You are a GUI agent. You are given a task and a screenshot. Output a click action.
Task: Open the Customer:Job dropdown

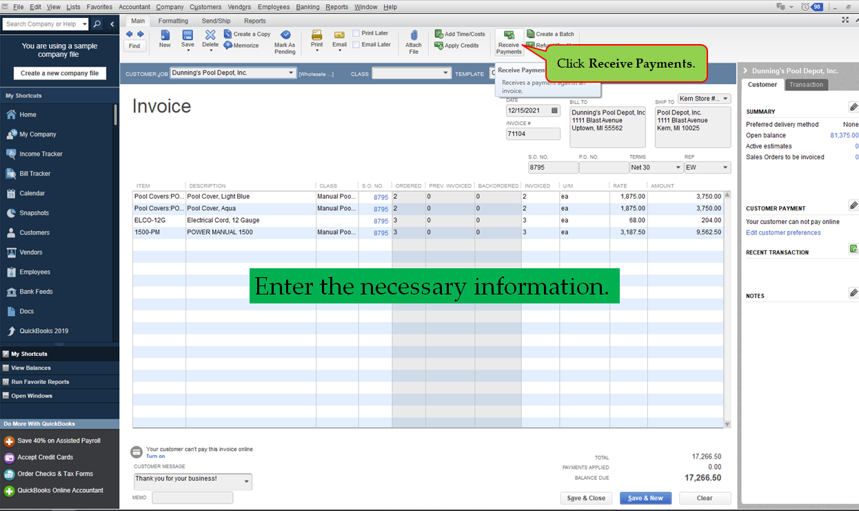pyautogui.click(x=291, y=73)
